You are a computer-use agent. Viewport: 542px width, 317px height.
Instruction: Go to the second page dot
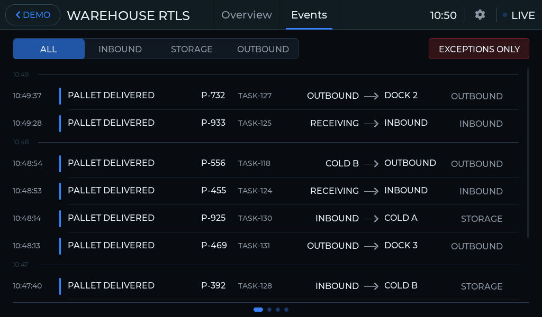(x=269, y=310)
